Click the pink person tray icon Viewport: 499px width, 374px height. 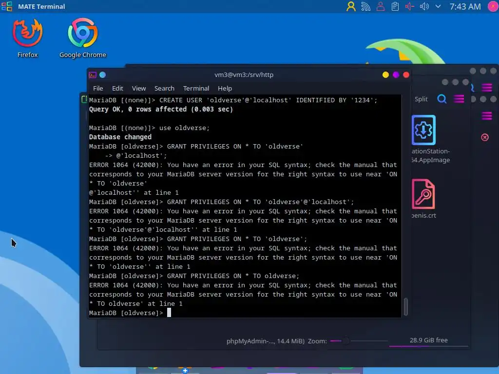380,6
